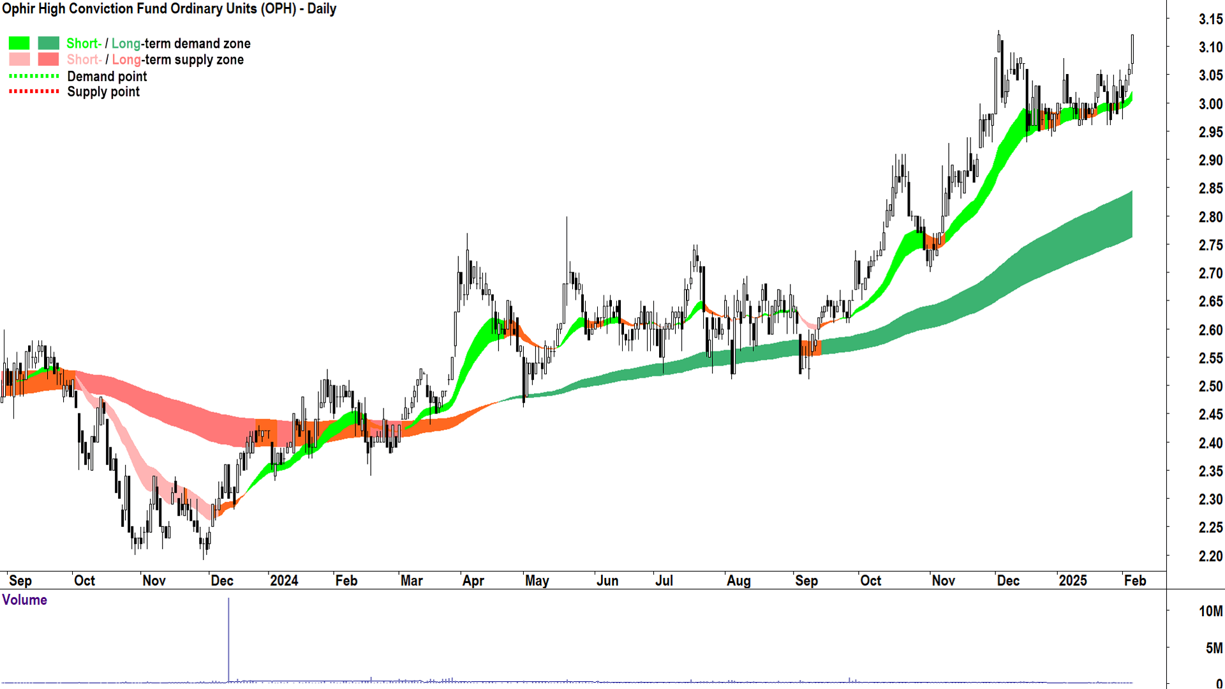Select the 2025 year marker on time axis
1225x689 pixels.
(x=1073, y=581)
